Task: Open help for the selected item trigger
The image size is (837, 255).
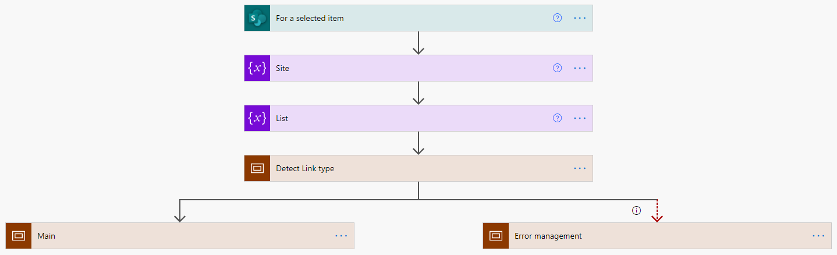Action: coord(557,18)
